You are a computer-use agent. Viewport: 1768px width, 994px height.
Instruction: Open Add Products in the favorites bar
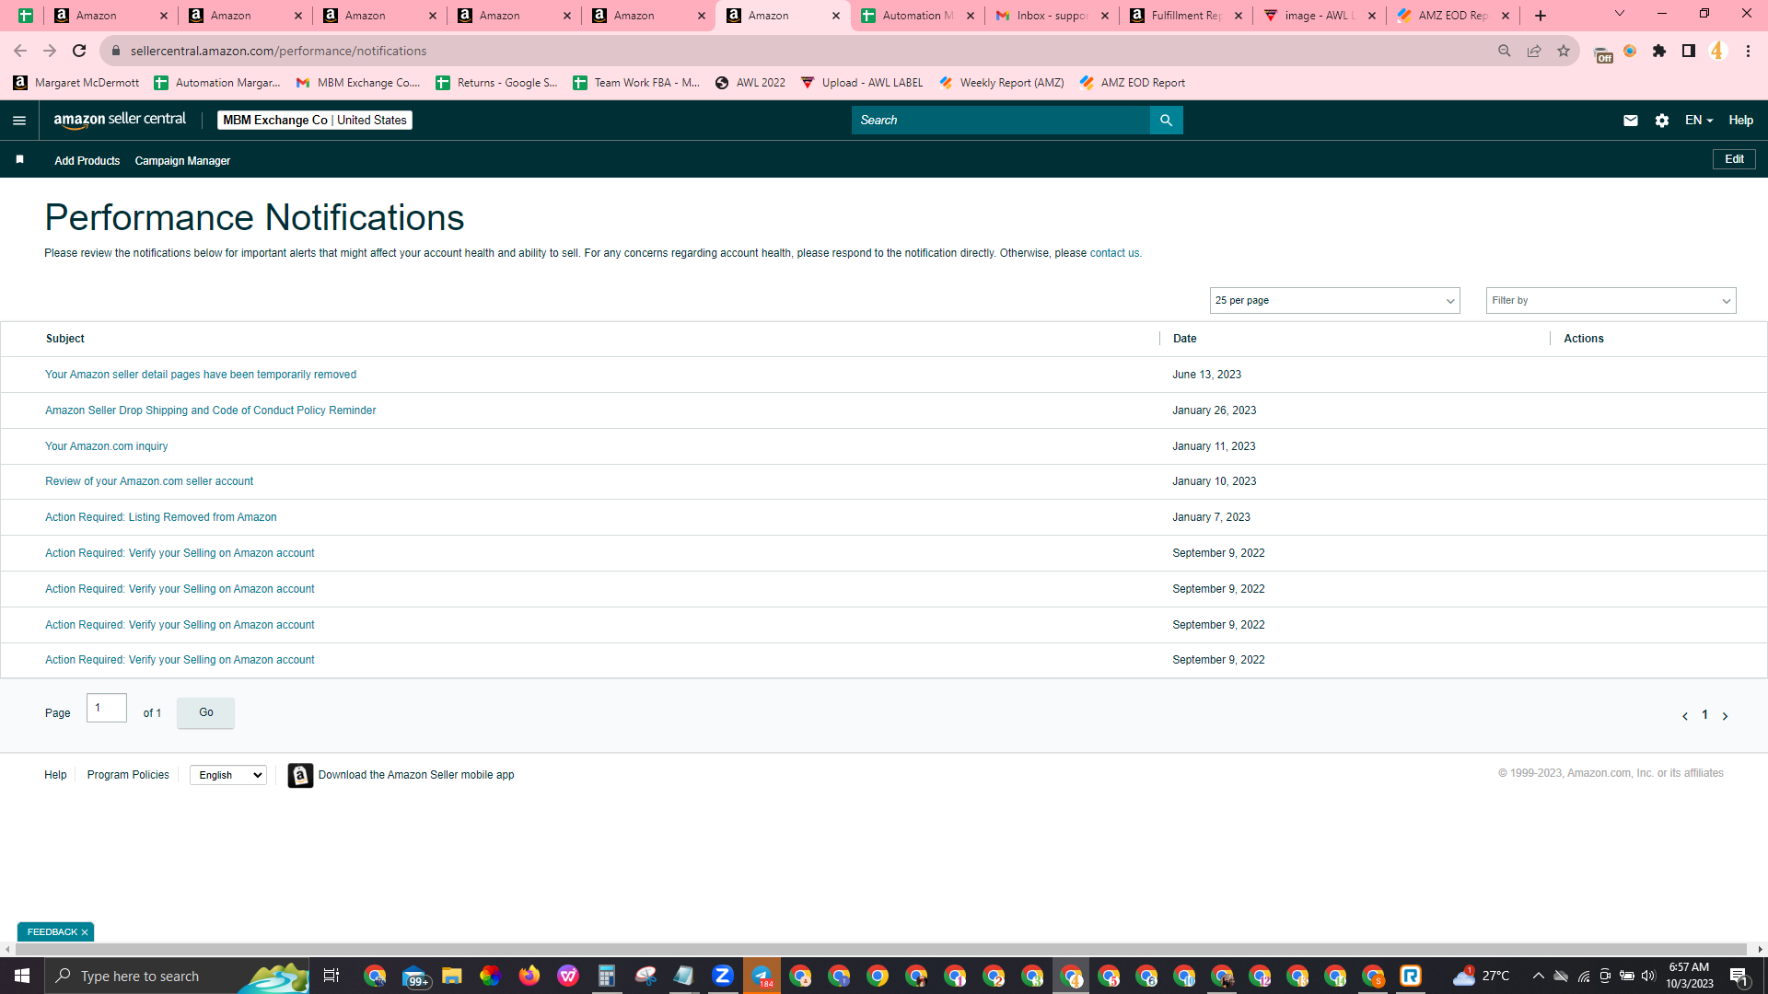[87, 161]
